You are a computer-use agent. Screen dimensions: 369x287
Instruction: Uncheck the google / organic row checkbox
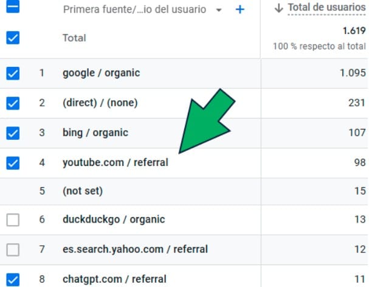[13, 74]
